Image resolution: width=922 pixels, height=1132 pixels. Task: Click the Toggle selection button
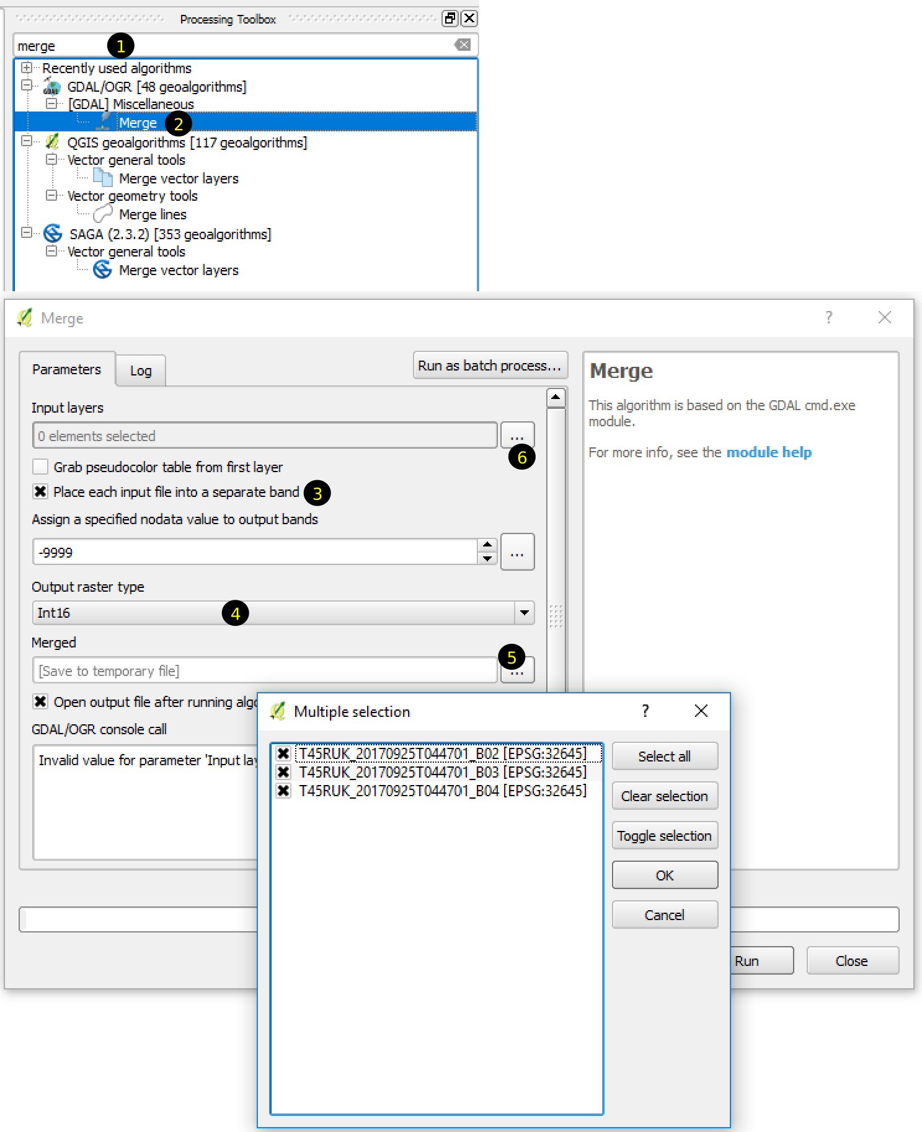(664, 836)
